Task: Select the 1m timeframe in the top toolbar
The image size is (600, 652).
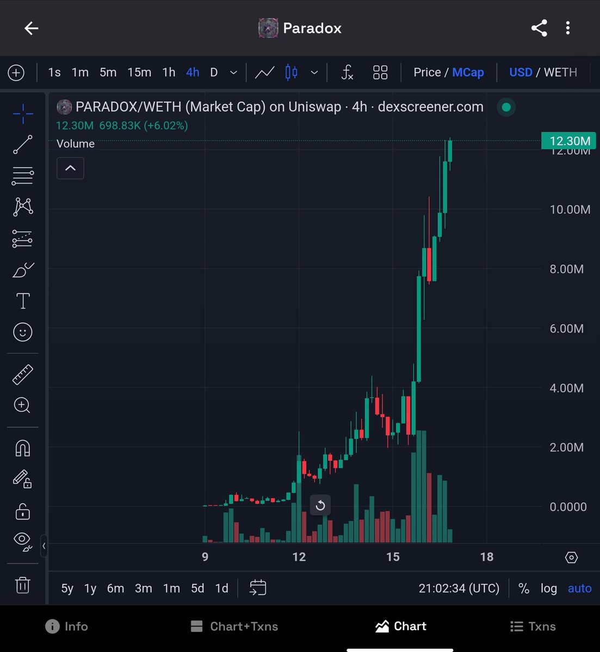Action: (x=80, y=72)
